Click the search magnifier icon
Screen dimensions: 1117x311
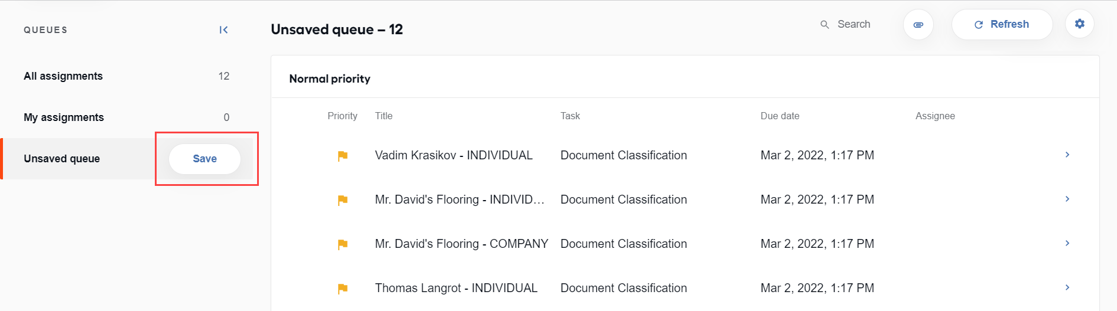point(824,24)
